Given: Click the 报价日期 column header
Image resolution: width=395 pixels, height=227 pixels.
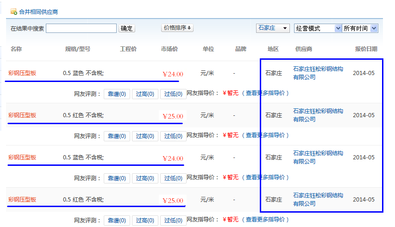Looking at the screenshot, I should pyautogui.click(x=366, y=49).
